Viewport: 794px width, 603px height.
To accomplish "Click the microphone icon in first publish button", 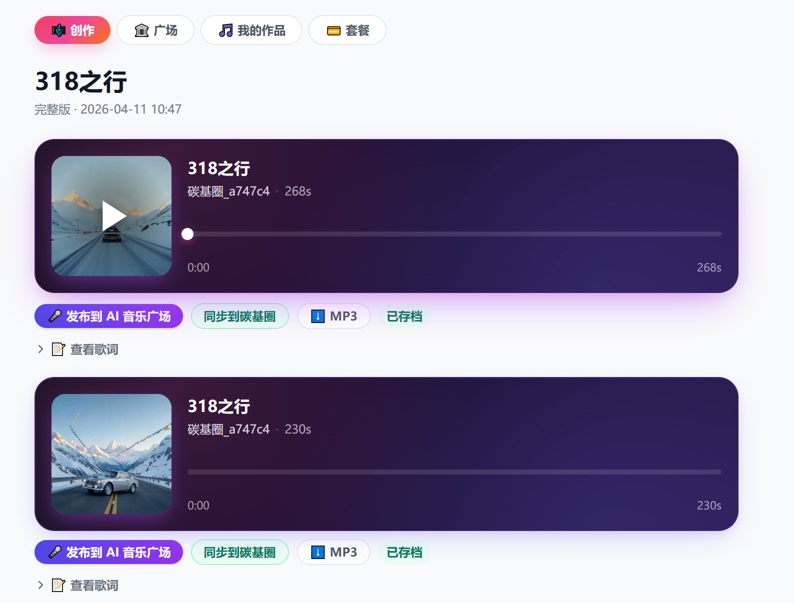I will [54, 316].
